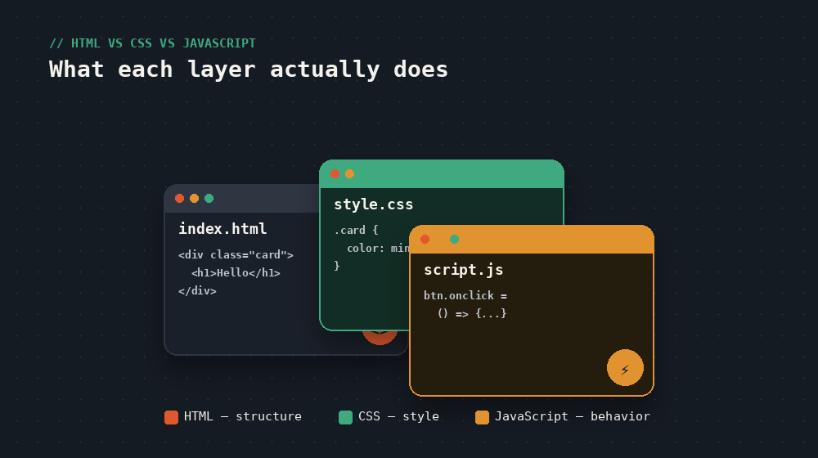
Task: Click the '.card {' code line
Action: (x=357, y=230)
